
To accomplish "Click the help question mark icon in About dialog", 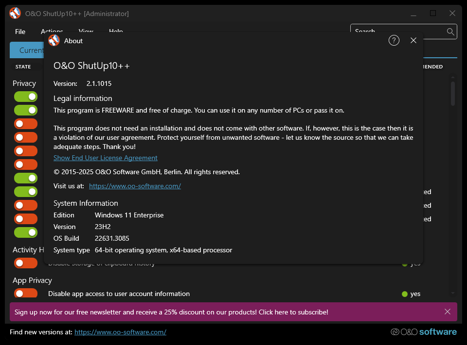I will point(394,40).
